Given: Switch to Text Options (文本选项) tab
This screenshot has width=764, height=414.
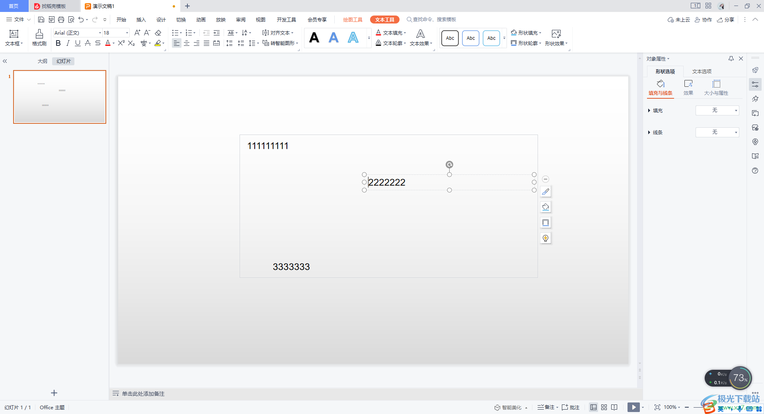Looking at the screenshot, I should pos(702,71).
